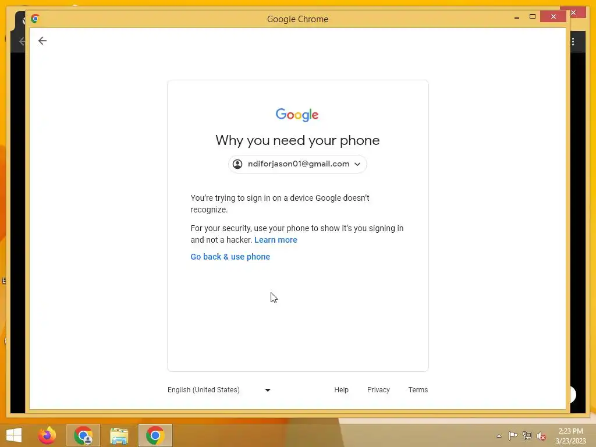This screenshot has height=447, width=596.
Task: Open the Help link in the footer
Action: click(341, 389)
